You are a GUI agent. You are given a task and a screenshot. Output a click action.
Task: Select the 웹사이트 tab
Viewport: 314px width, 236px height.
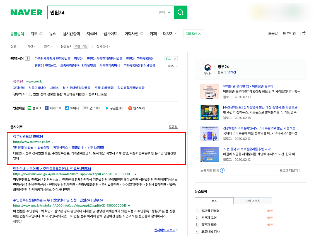coord(110,34)
